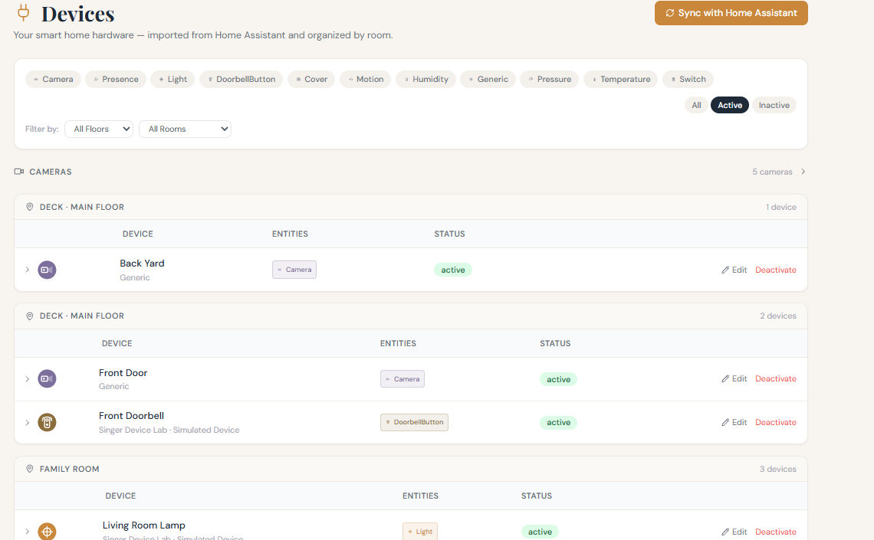The image size is (874, 540).
Task: Edit the Living Room Lamp device
Action: coord(734,532)
